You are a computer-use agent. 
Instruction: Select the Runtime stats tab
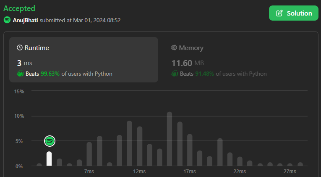84,59
